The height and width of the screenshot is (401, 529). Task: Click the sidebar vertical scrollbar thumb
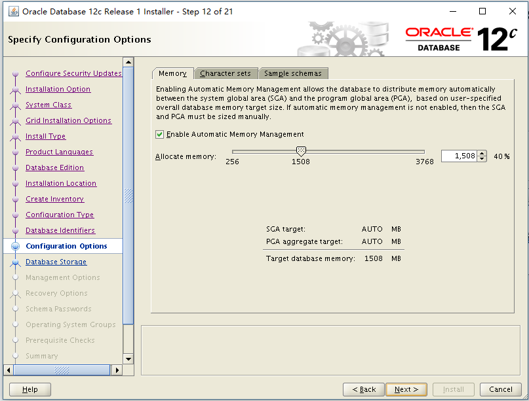point(128,196)
